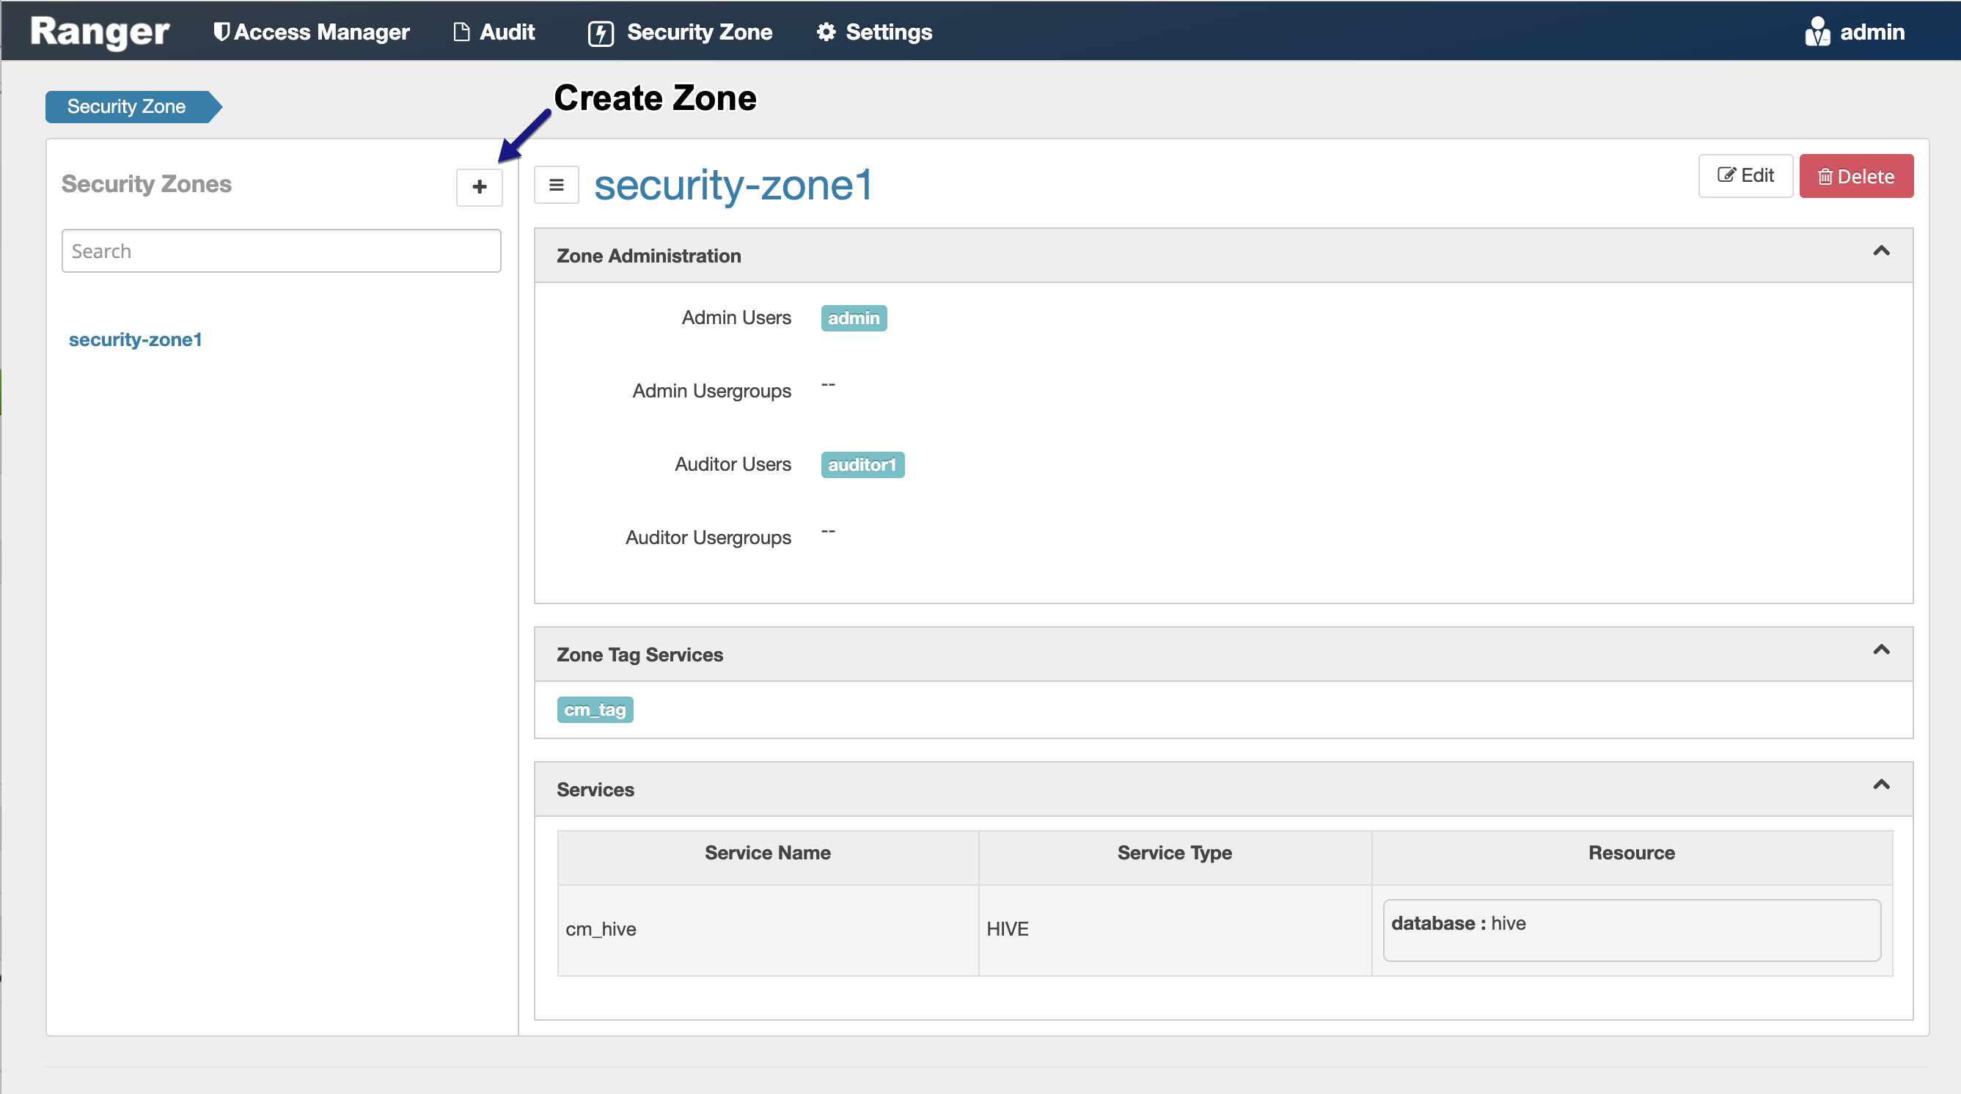Open the Settings menu

[888, 32]
